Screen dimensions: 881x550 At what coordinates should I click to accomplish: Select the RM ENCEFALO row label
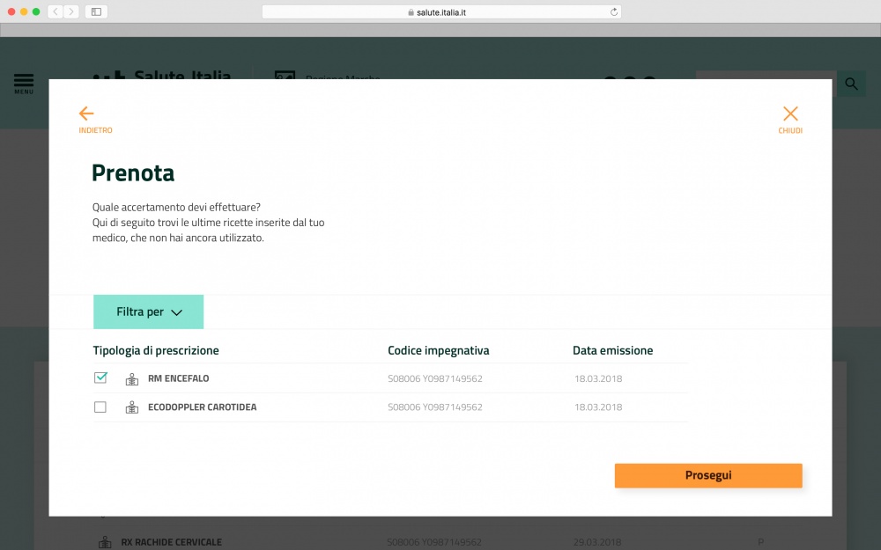[x=179, y=378]
